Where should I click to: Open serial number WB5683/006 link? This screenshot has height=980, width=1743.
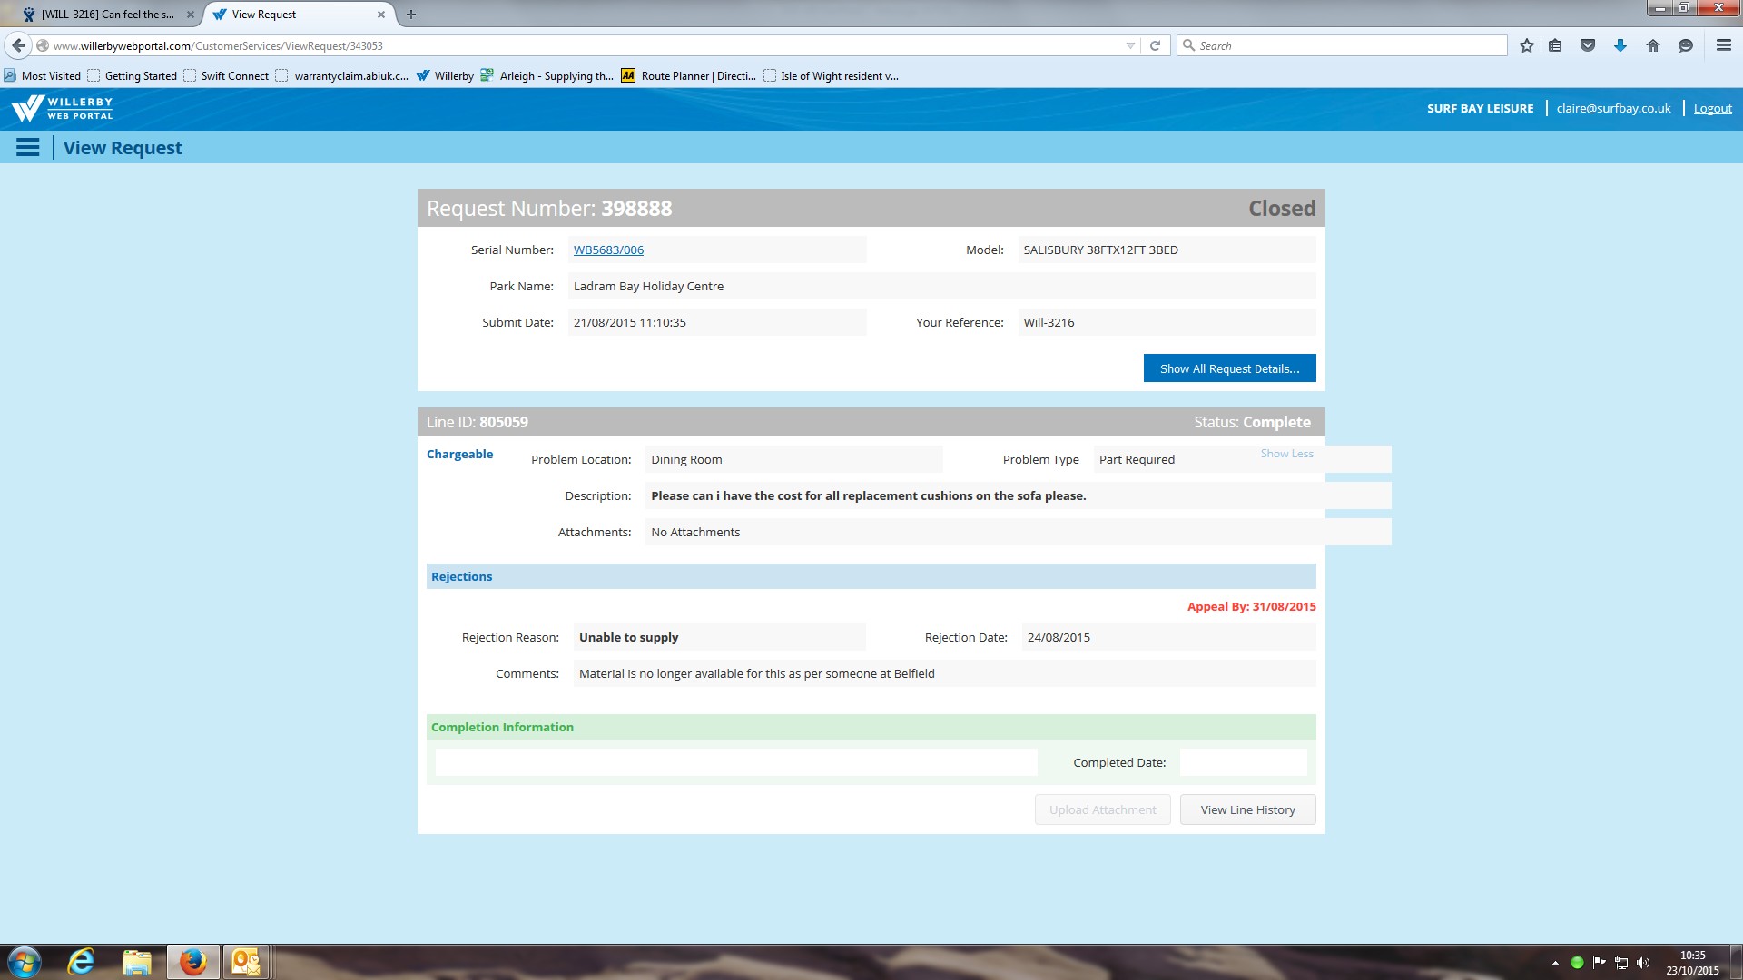click(x=608, y=250)
